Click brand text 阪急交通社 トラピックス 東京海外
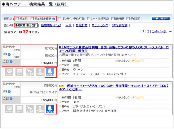Image resolution: width=174 pixels, height=129 pixels. [x=95, y=111]
